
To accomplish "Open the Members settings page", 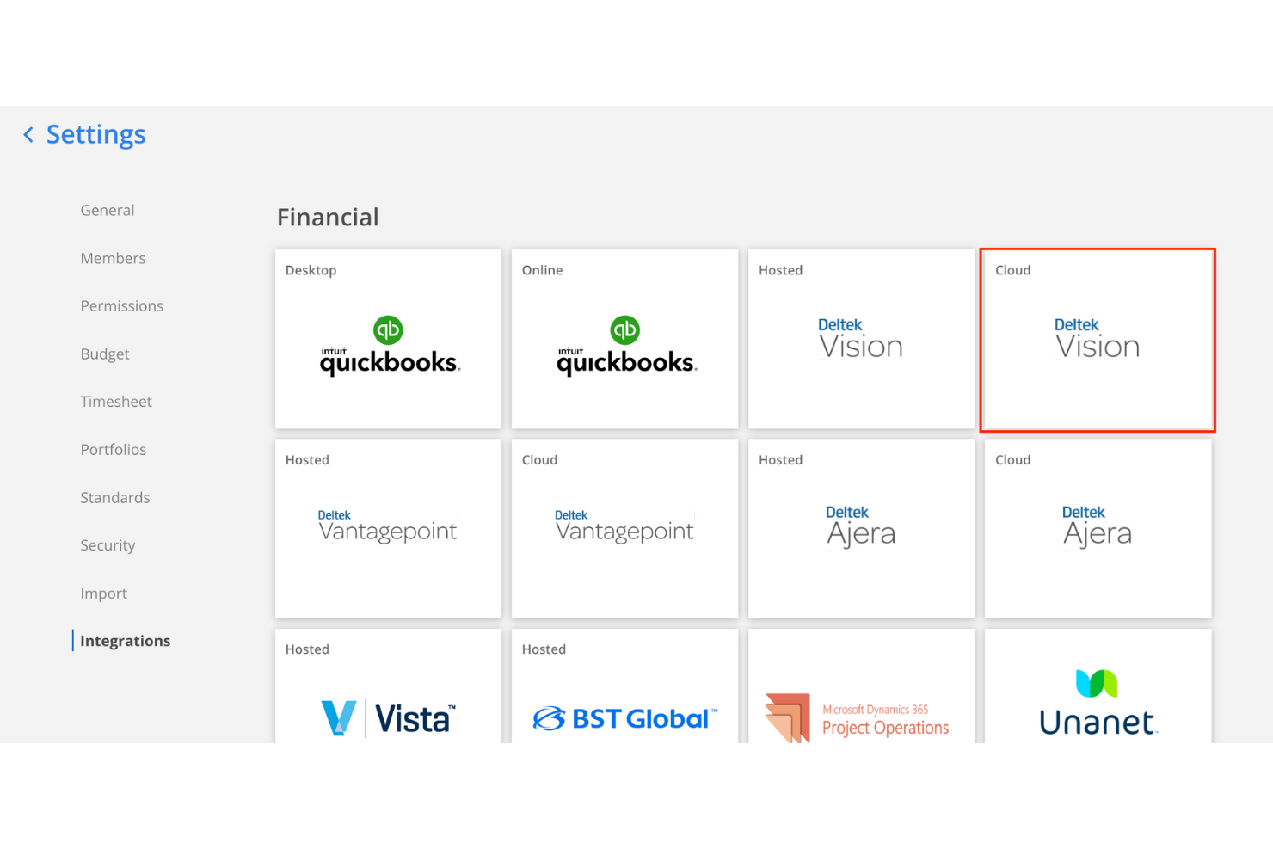I will pyautogui.click(x=113, y=258).
